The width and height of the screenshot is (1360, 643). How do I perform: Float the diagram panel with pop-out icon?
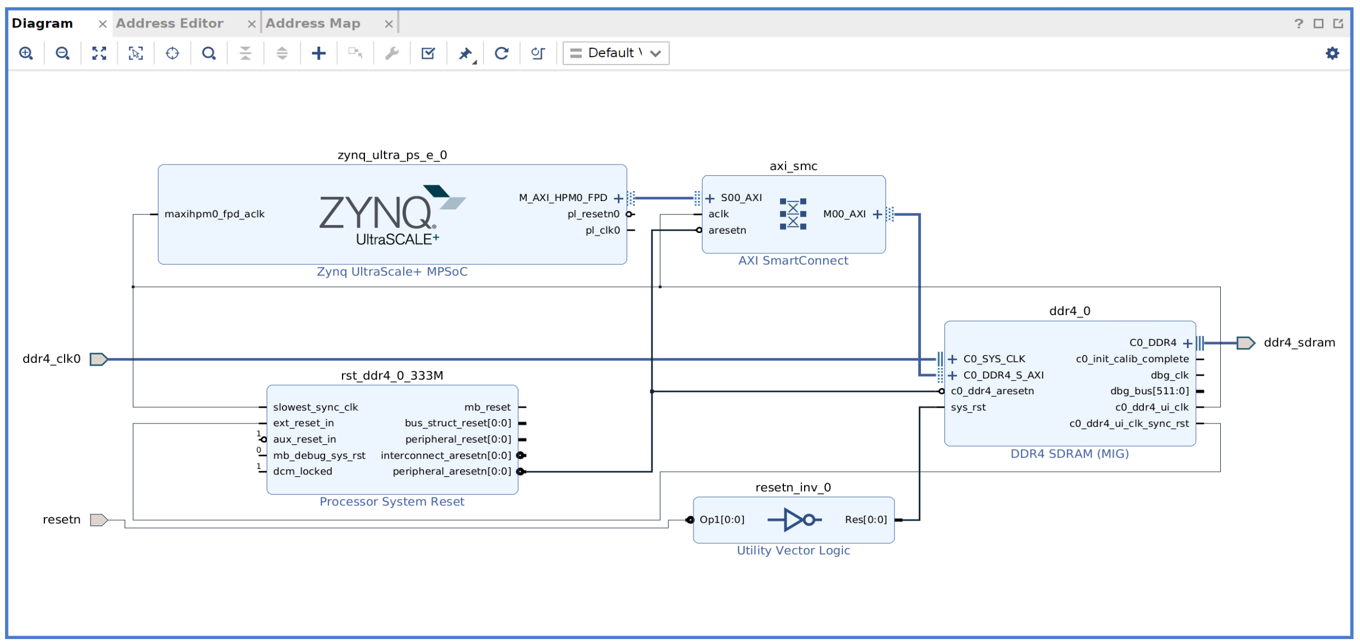click(x=1338, y=24)
